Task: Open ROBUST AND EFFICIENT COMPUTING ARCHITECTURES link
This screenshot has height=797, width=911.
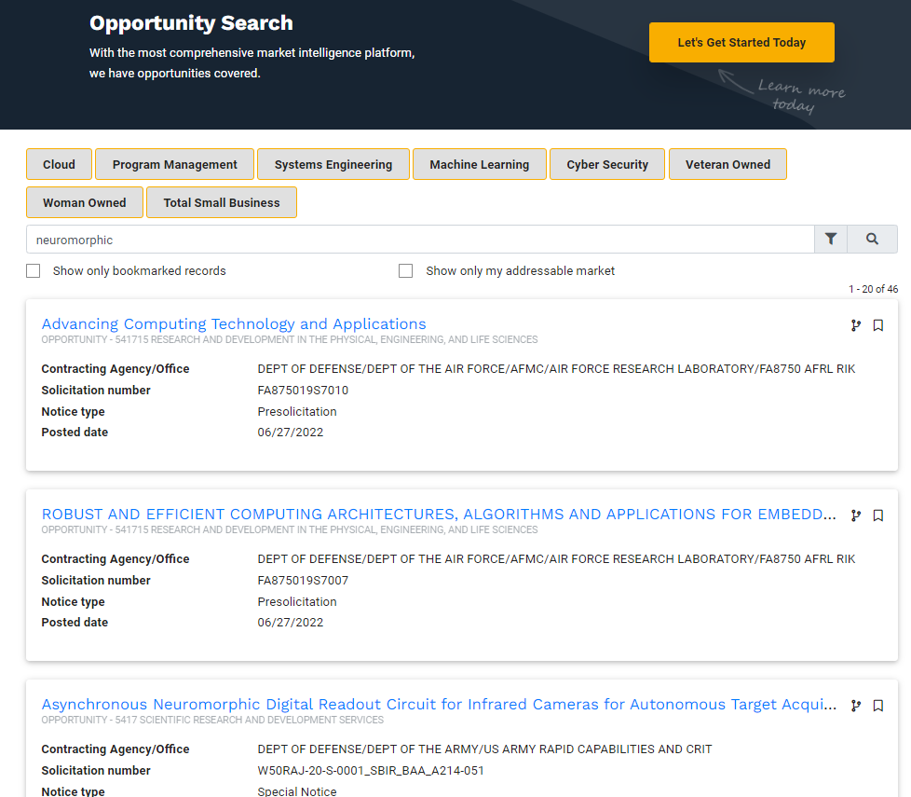Action: click(x=439, y=514)
